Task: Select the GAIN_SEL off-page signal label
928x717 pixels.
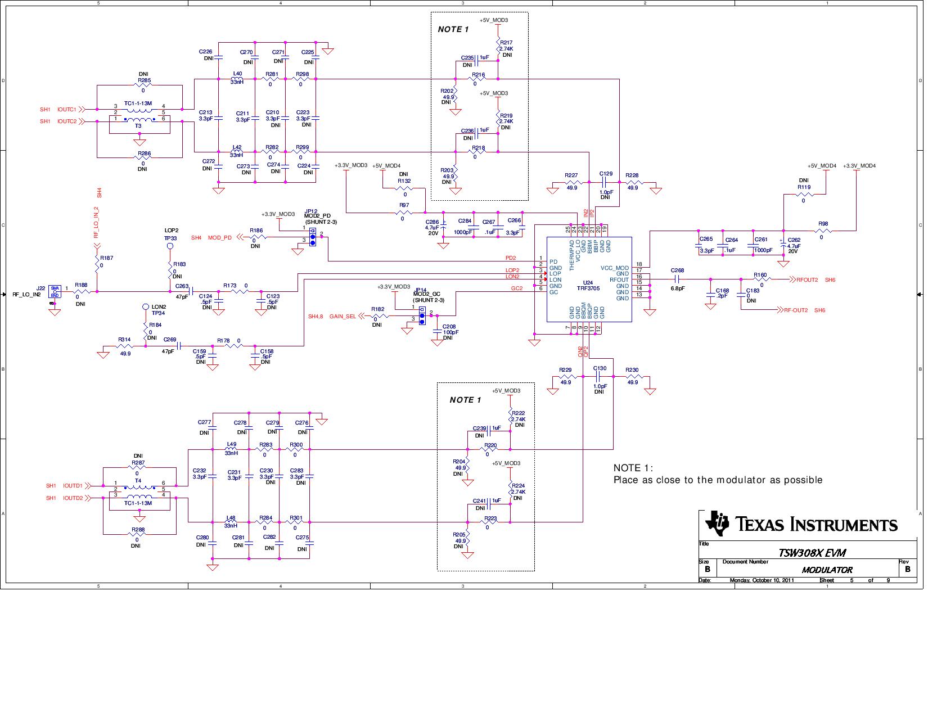Action: [x=342, y=317]
